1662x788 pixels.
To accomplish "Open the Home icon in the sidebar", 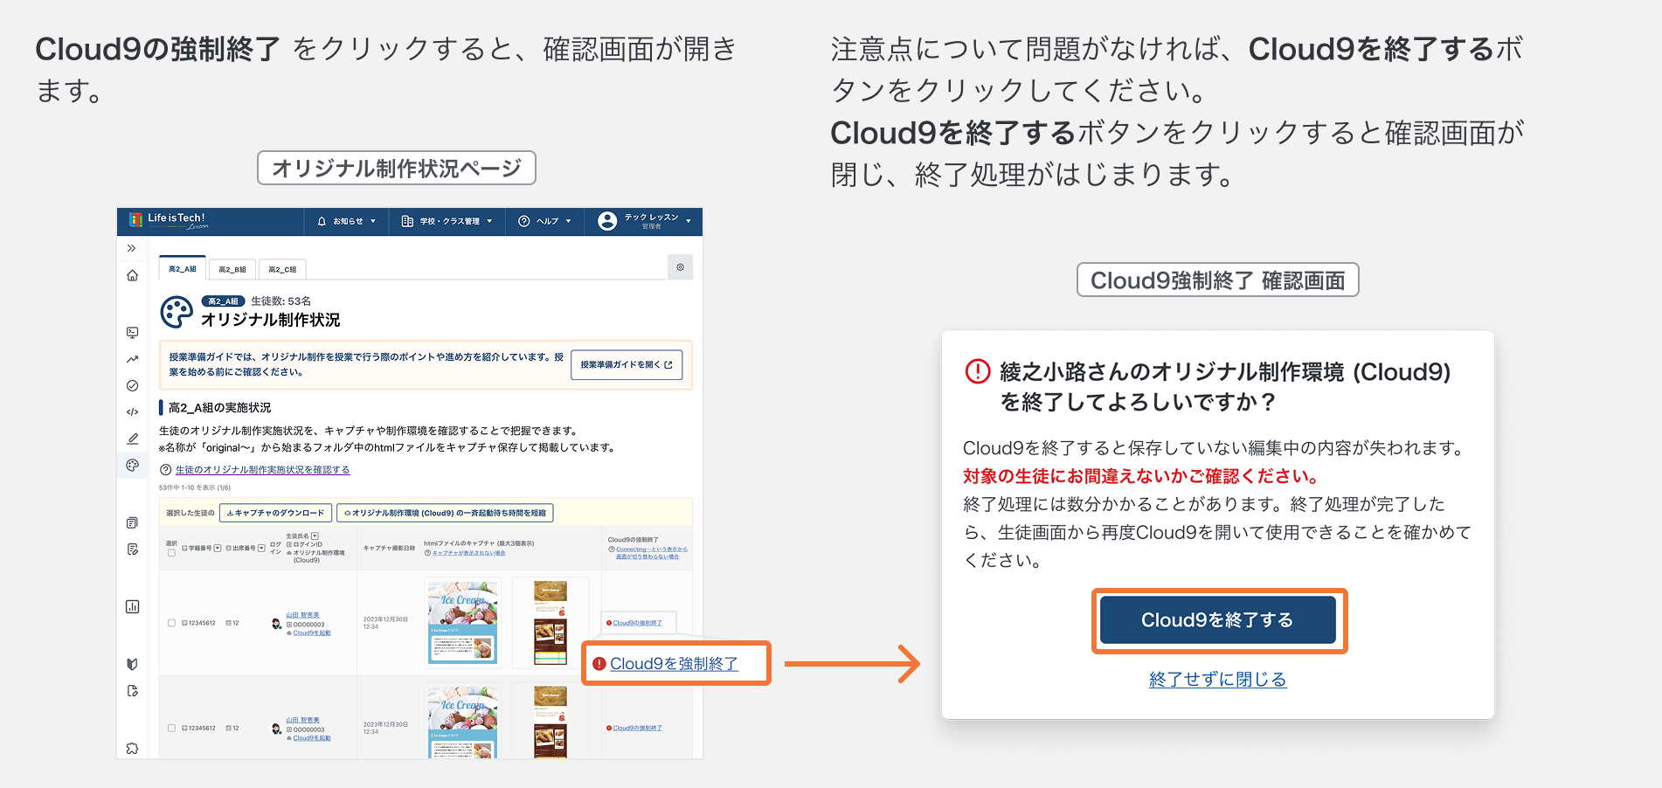I will point(132,276).
